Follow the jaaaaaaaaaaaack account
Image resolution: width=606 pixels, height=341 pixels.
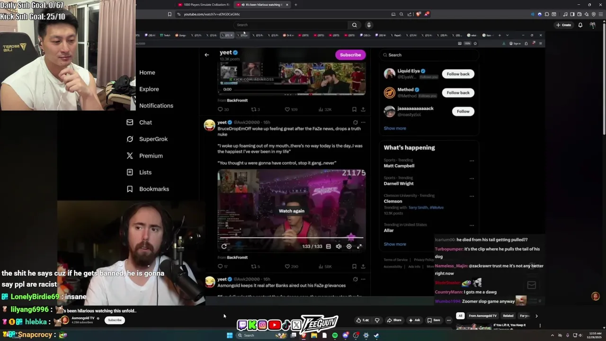pos(463,111)
